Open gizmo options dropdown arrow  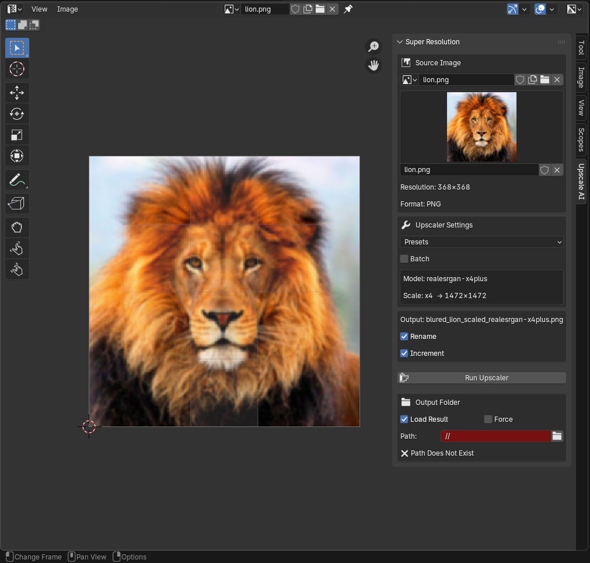[525, 9]
